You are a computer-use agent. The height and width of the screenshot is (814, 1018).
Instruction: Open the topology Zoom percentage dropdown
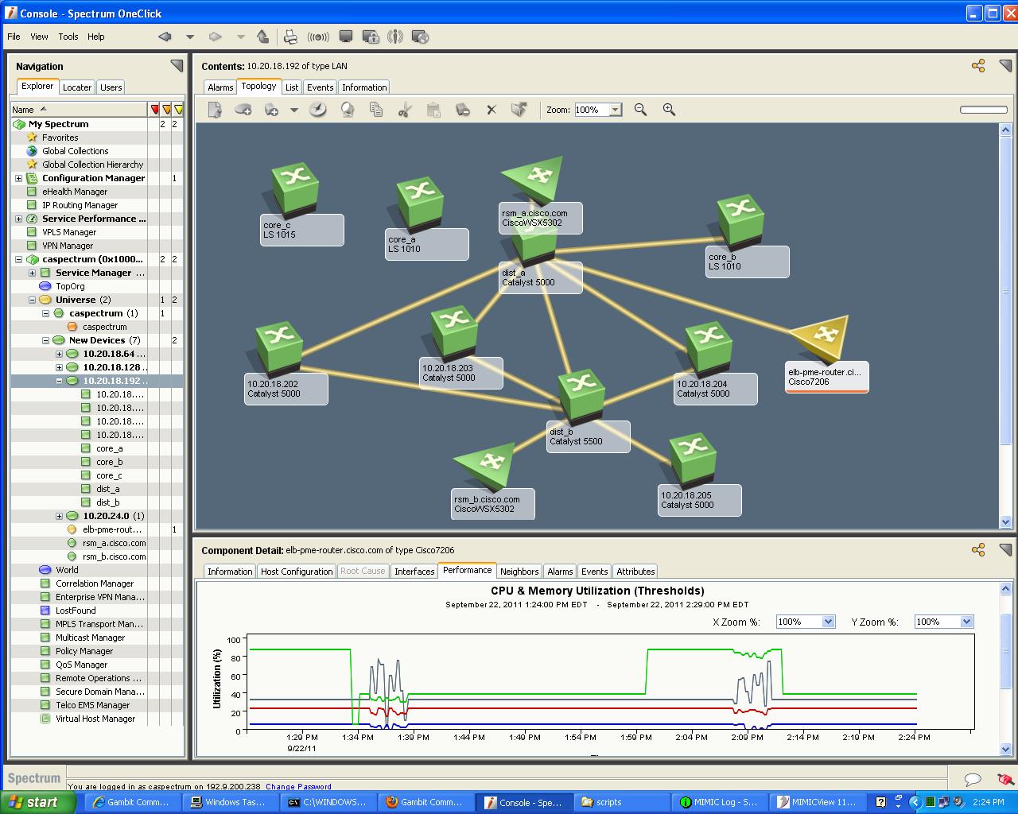point(616,110)
